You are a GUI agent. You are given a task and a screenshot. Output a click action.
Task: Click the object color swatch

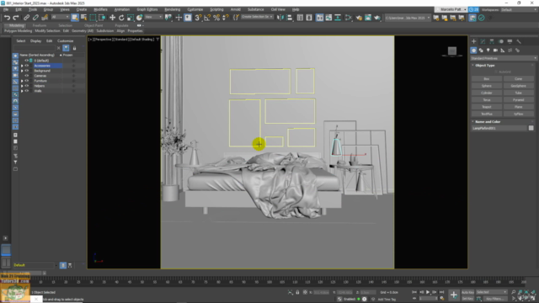[531, 128]
